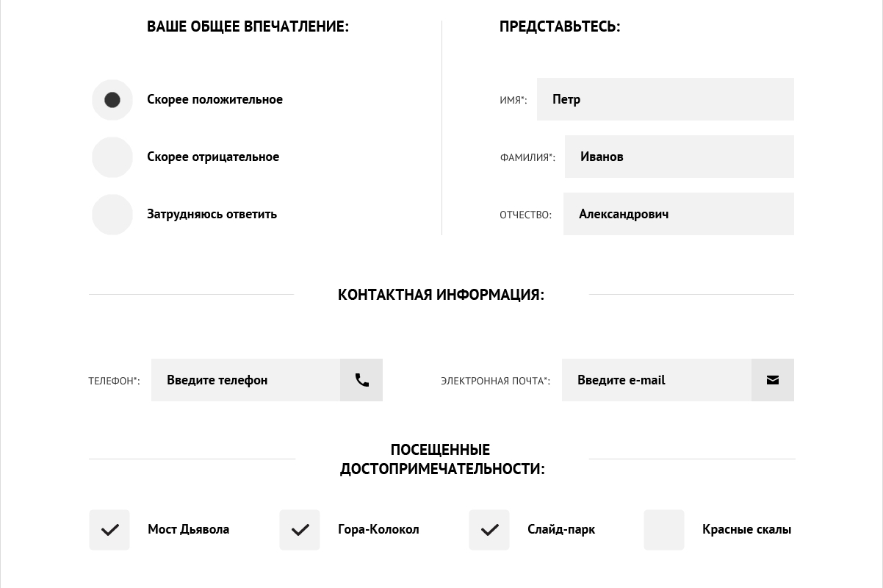Click the Слайд-парк label text
The height and width of the screenshot is (588, 883).
tap(561, 529)
